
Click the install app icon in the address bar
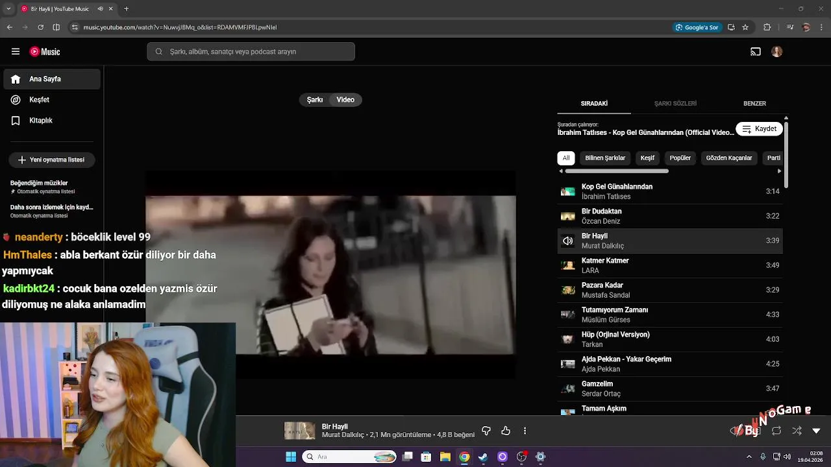pos(731,27)
